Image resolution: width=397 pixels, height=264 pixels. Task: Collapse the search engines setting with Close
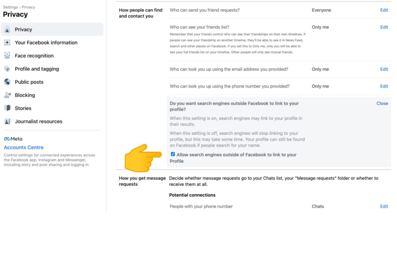pos(382,103)
